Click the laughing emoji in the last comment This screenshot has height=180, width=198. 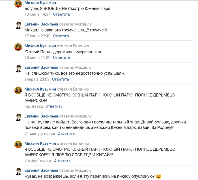158,176
